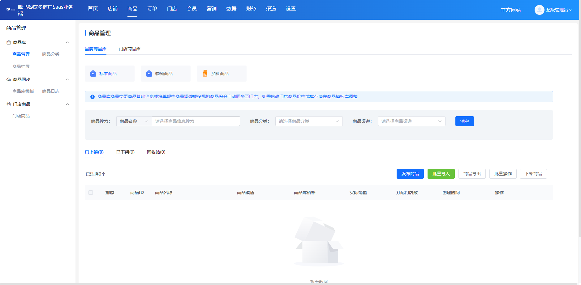Viewport: 581px width, 285px height.
Task: Click the company logo in top-left corner
Action: [x=8, y=10]
